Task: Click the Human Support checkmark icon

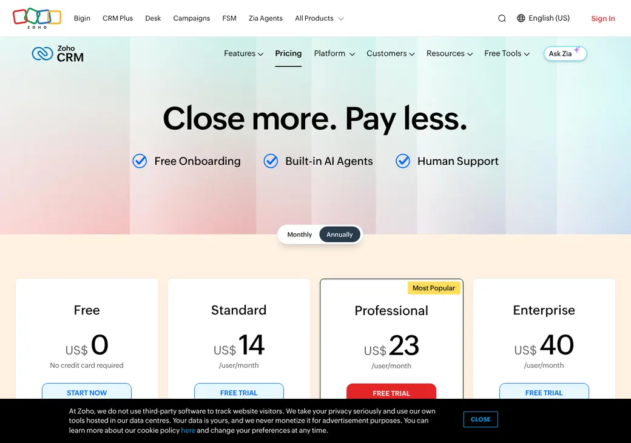Action: tap(403, 161)
